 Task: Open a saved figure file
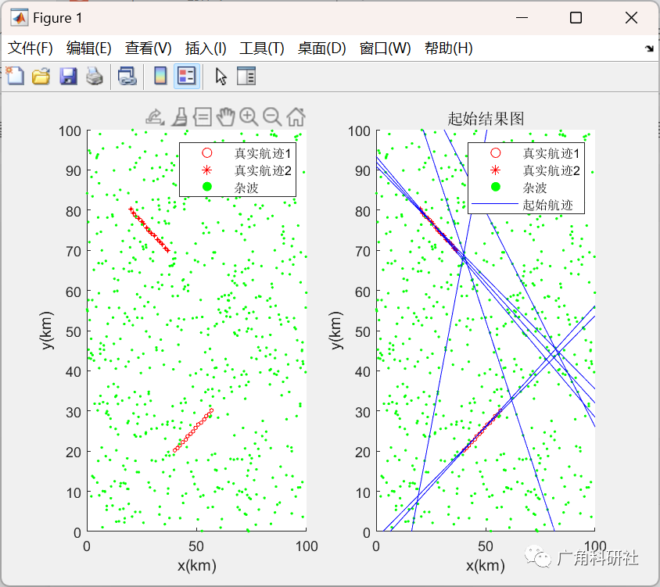[40, 76]
